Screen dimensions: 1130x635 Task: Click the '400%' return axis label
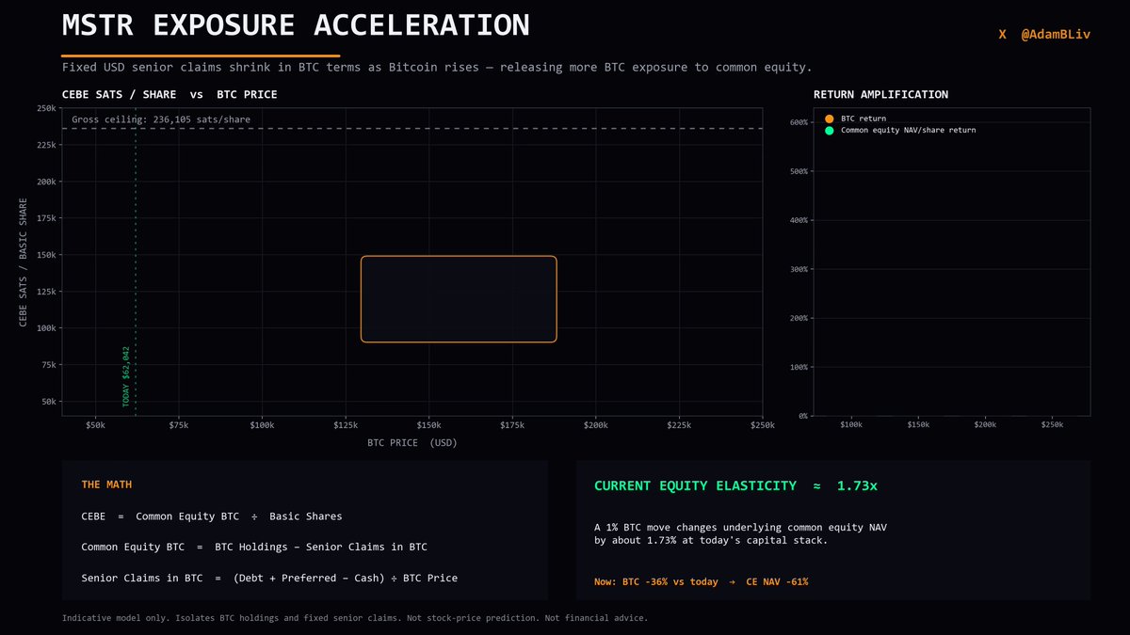point(800,220)
